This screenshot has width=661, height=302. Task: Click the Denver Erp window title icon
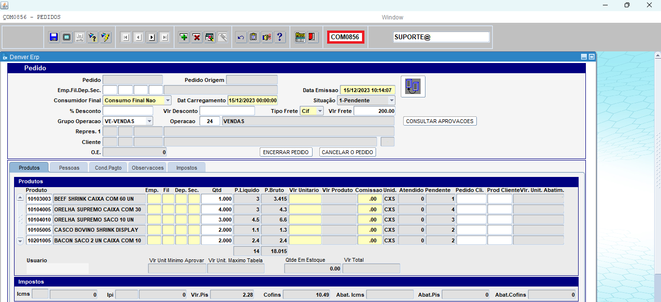(x=5, y=57)
